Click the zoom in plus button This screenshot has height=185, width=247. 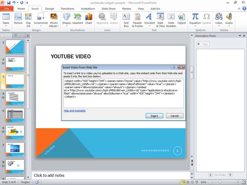[238, 182]
